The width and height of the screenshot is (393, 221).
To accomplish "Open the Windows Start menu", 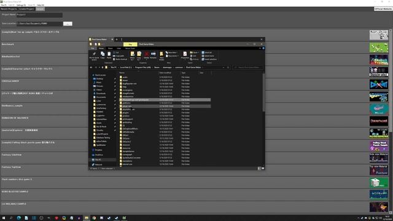I will click(x=4, y=218).
